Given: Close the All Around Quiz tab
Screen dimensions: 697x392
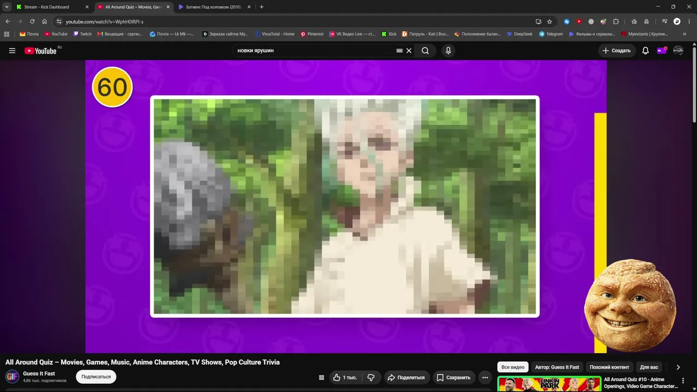Looking at the screenshot, I should pos(168,7).
